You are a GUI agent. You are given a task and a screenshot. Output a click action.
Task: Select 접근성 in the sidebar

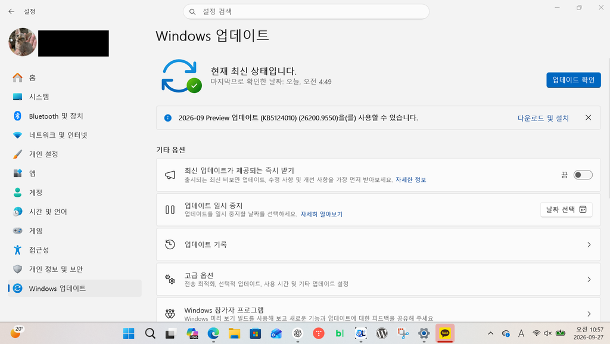(74, 250)
